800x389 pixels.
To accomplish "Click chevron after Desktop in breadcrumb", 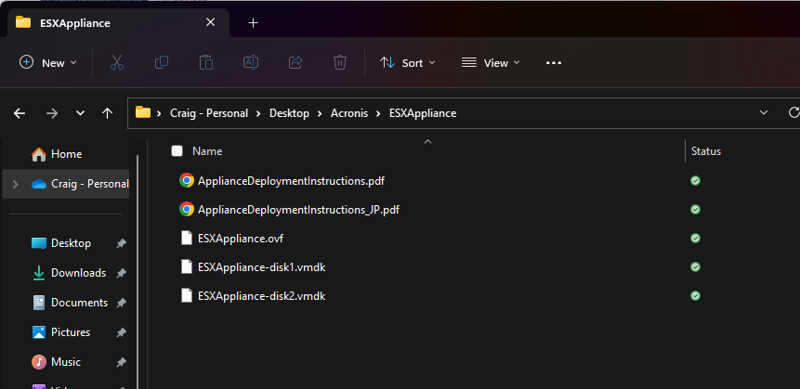I will tap(320, 113).
